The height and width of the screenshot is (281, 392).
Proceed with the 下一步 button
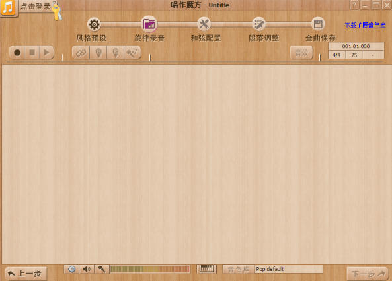tap(368, 274)
